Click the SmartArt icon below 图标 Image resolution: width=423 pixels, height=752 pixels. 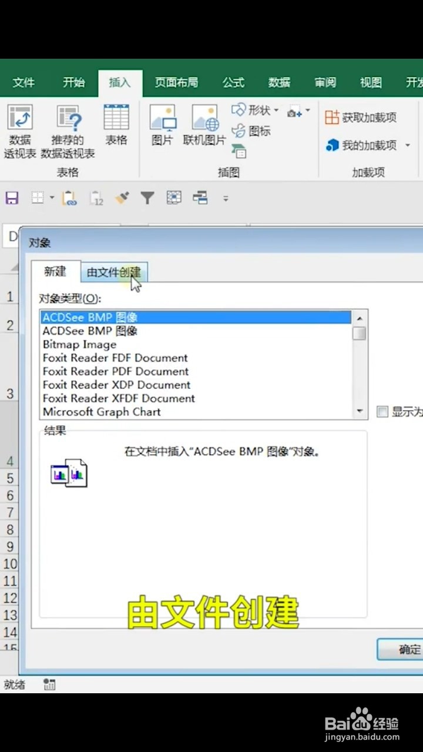coord(238,151)
